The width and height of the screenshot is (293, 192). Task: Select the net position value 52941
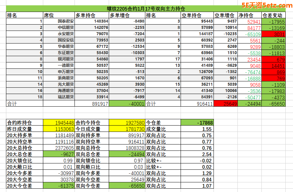[249, 22]
